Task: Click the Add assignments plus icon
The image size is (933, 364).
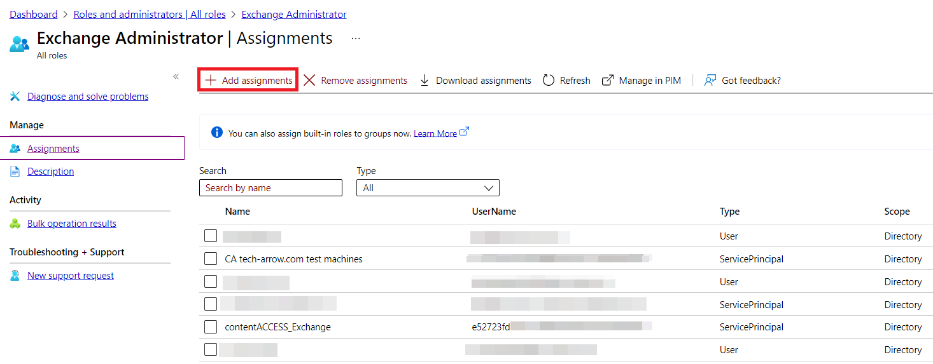Action: pos(211,81)
